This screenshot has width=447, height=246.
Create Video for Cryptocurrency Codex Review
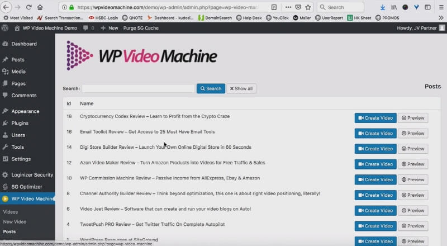point(375,118)
